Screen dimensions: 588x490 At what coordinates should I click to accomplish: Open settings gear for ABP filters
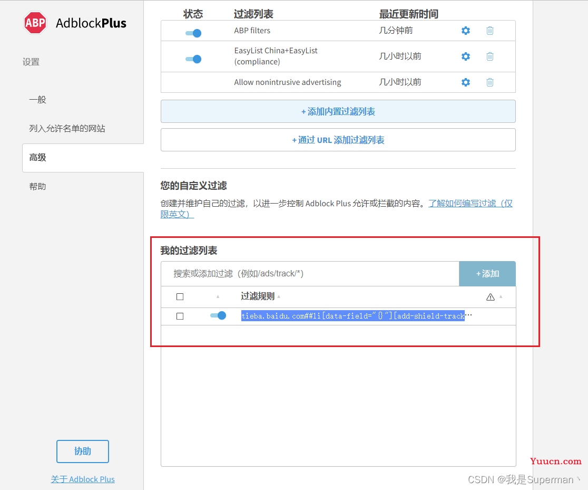(465, 31)
